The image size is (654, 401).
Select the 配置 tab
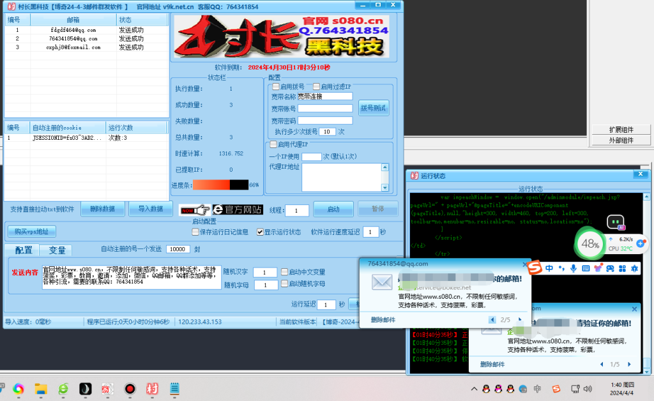pos(23,250)
